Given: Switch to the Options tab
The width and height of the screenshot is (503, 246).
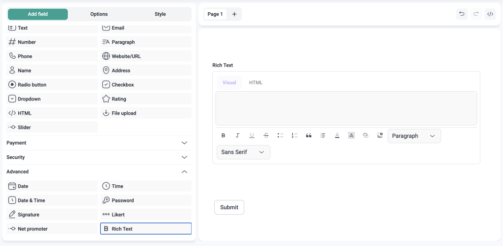Looking at the screenshot, I should 99,14.
